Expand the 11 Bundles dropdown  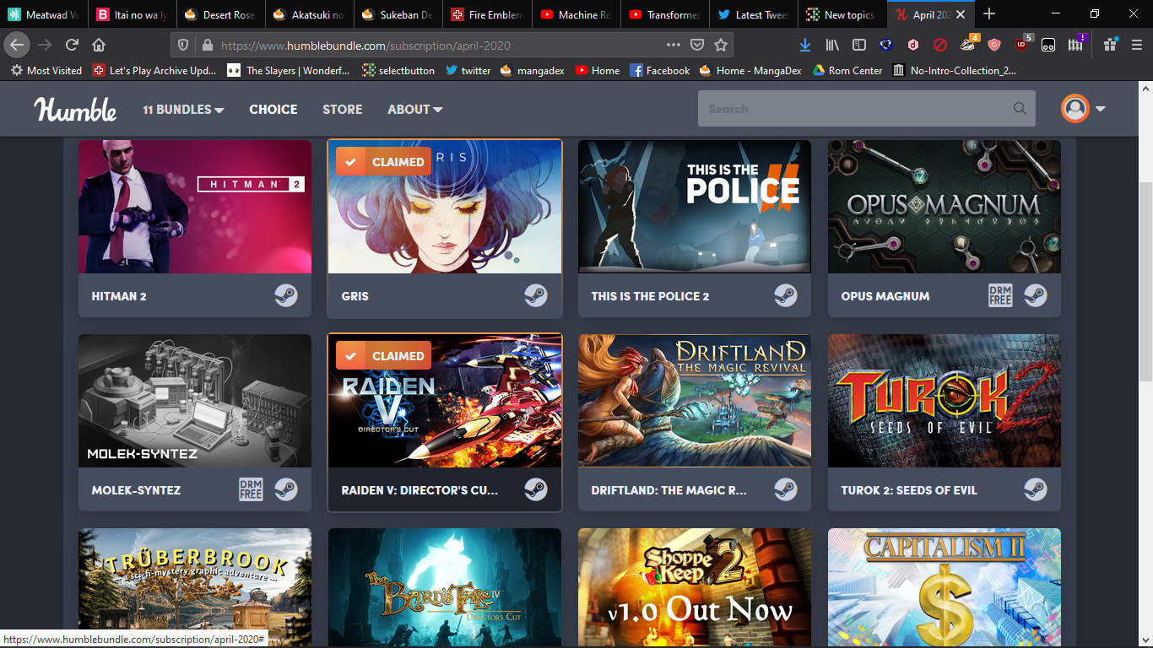point(183,110)
